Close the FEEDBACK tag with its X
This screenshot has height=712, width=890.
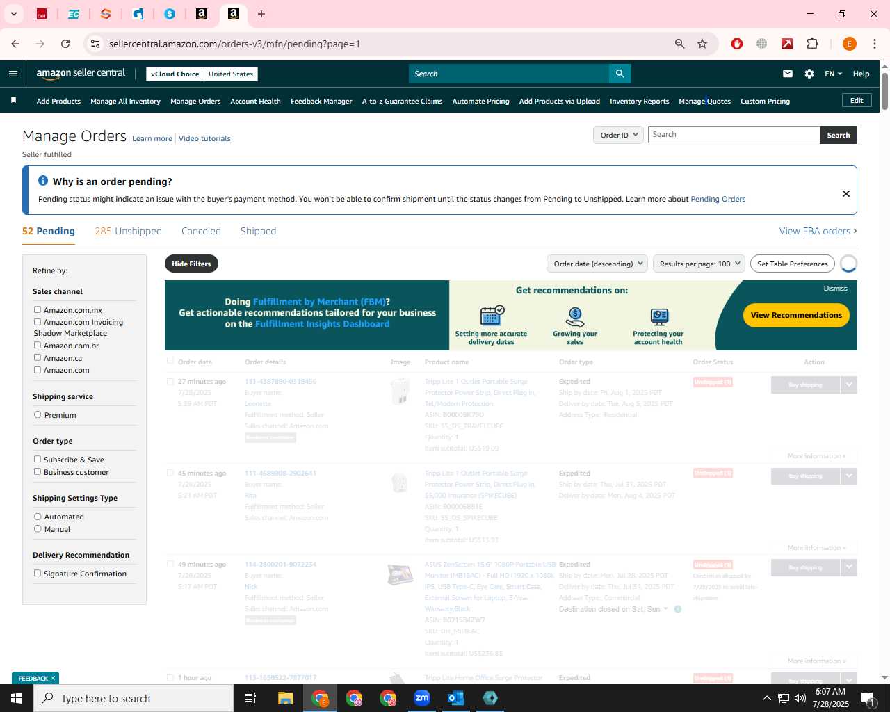coord(53,678)
